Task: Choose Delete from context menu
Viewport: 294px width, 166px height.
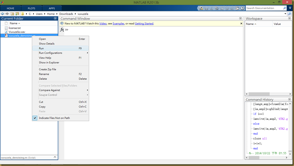Action: point(60,79)
